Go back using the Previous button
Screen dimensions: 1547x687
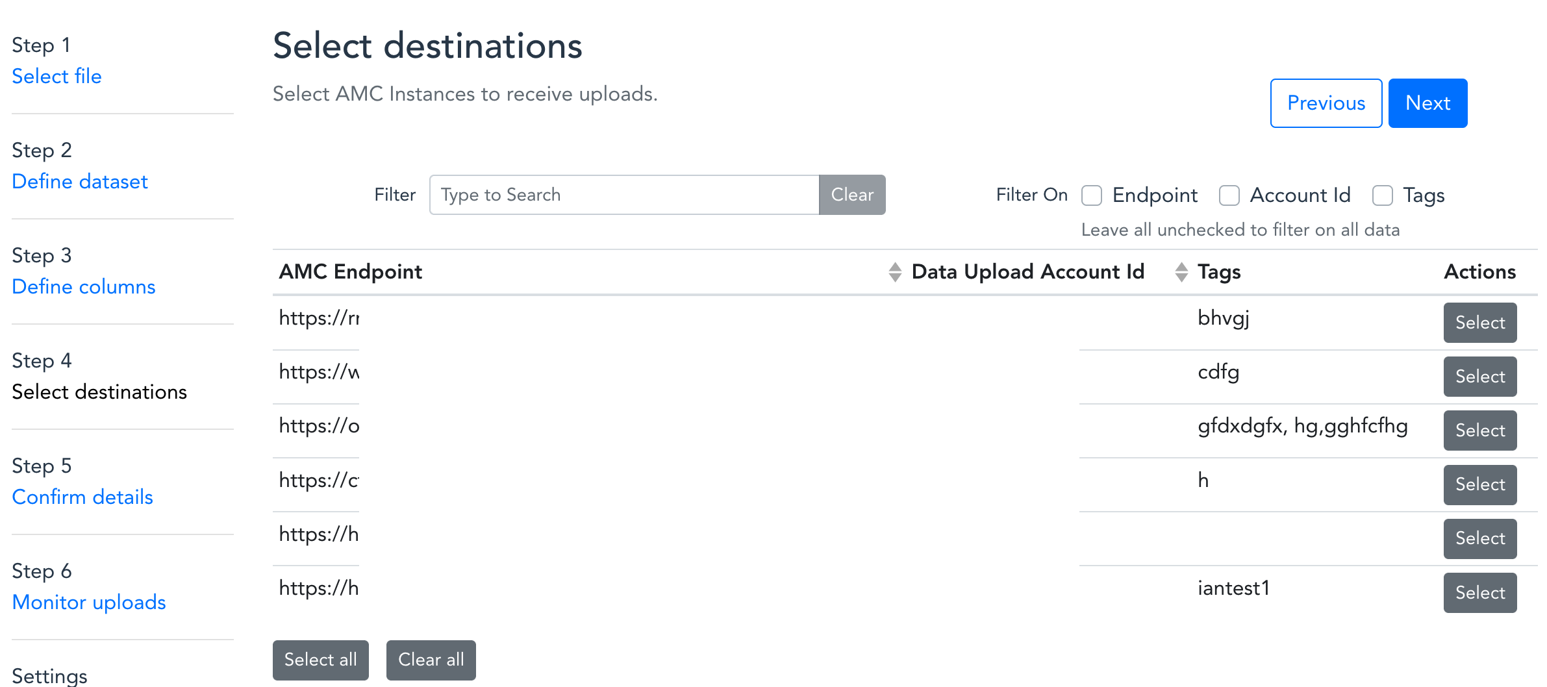click(x=1326, y=103)
